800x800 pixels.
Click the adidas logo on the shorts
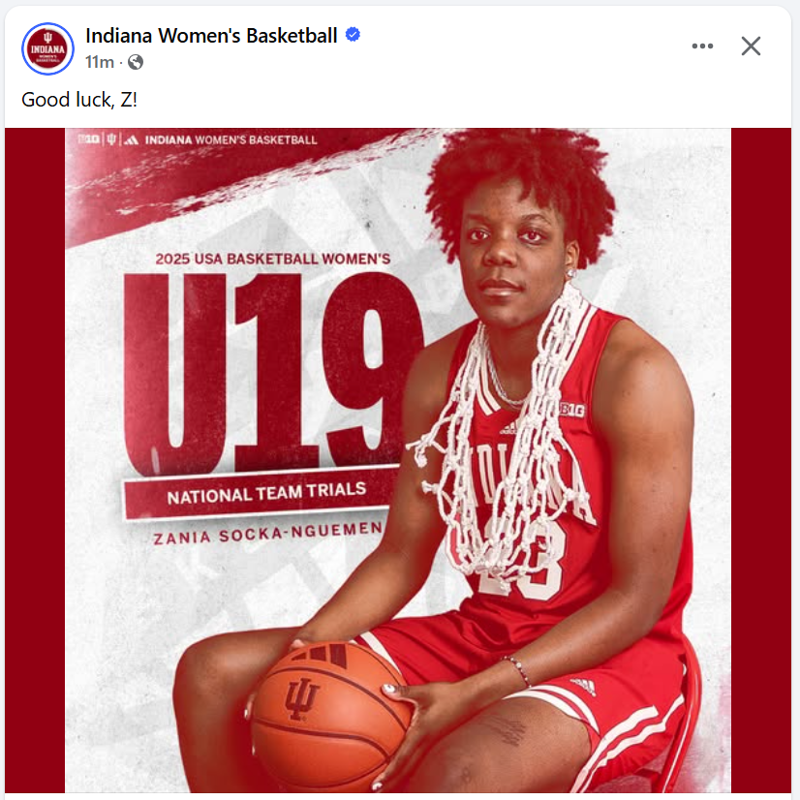(583, 686)
